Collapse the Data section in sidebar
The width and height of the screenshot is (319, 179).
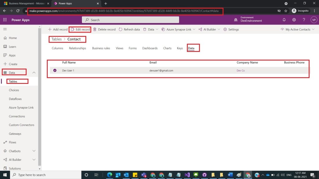click(34, 73)
